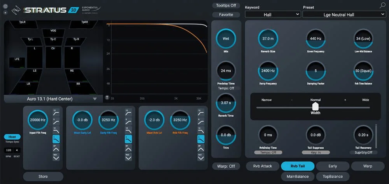Click the Reverb Time knob 3.07 s

[x=226, y=103]
